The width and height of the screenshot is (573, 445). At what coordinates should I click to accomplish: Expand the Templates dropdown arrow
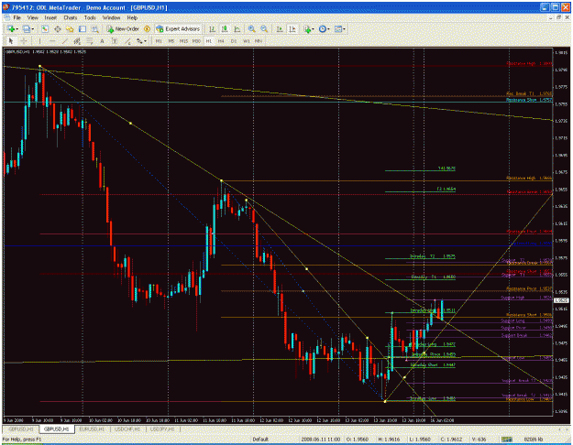(344, 28)
